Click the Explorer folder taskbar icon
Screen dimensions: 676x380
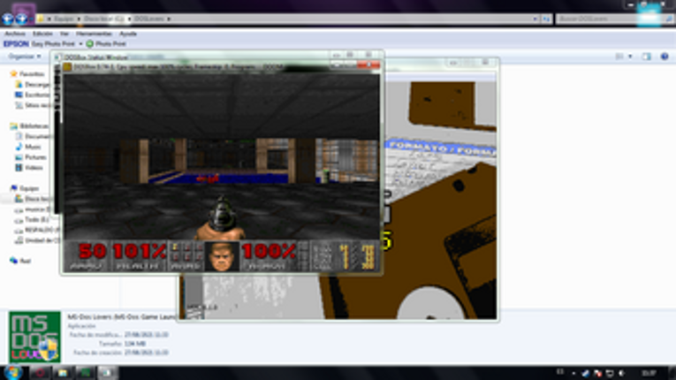pos(63,373)
